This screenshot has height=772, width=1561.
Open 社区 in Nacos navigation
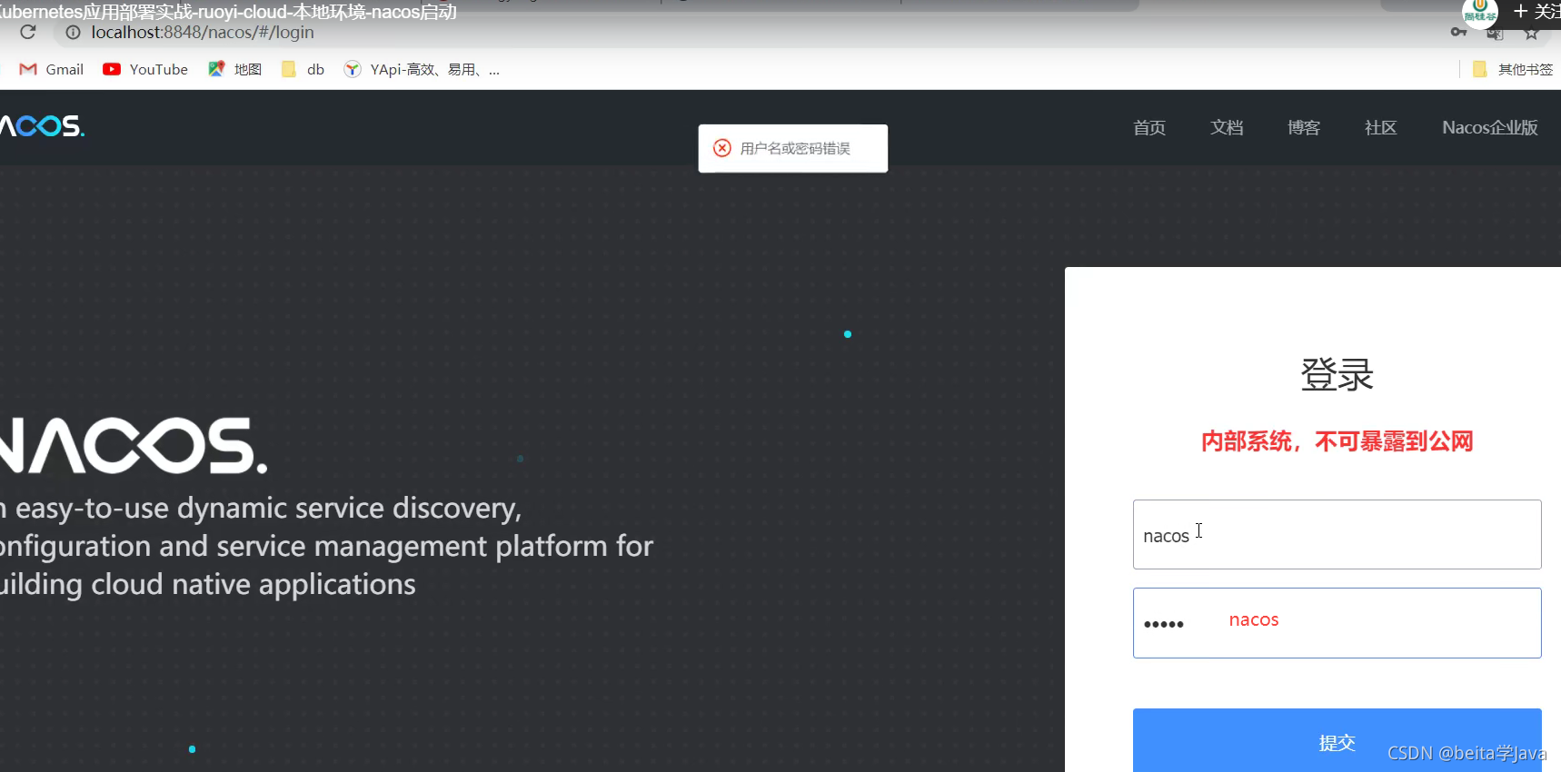pos(1381,127)
